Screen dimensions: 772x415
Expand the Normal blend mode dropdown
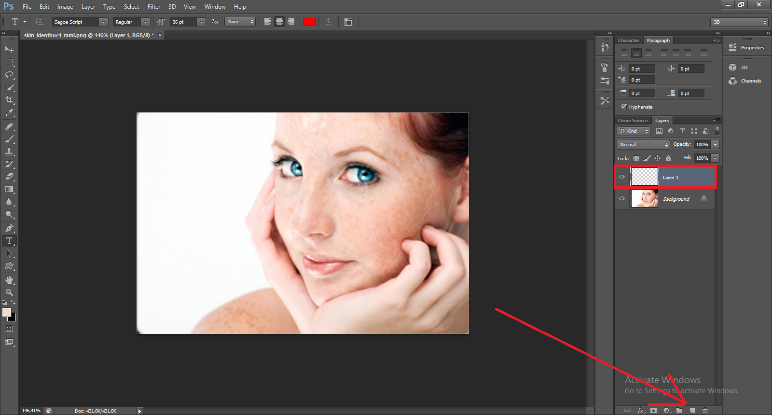coord(643,145)
